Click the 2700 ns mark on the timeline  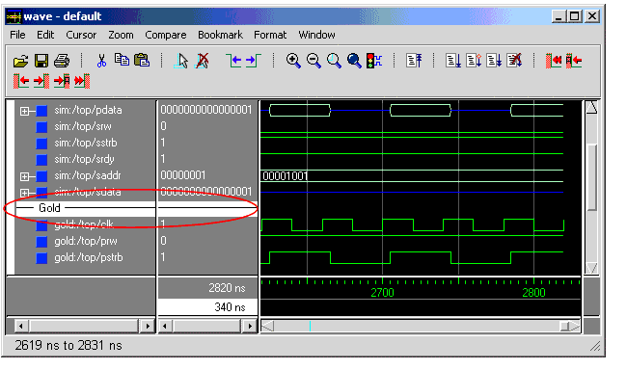[382, 293]
